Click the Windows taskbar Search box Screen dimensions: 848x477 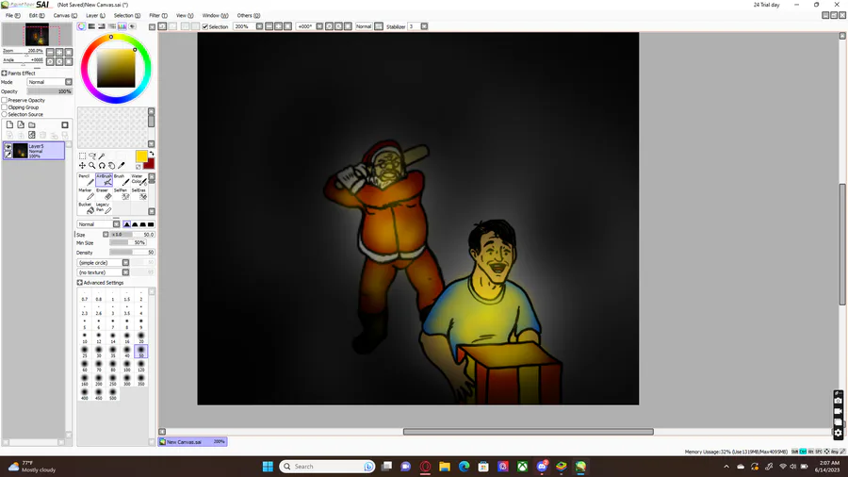(327, 467)
